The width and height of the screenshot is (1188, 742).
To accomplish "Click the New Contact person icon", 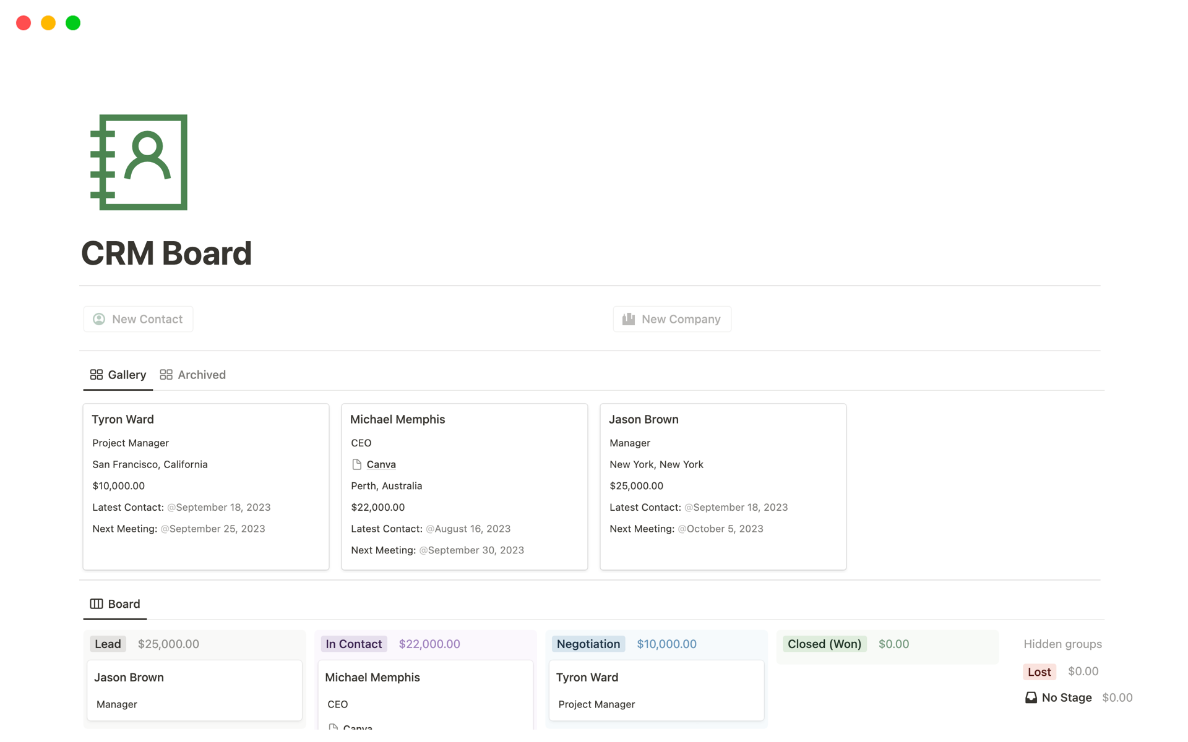I will 99,319.
